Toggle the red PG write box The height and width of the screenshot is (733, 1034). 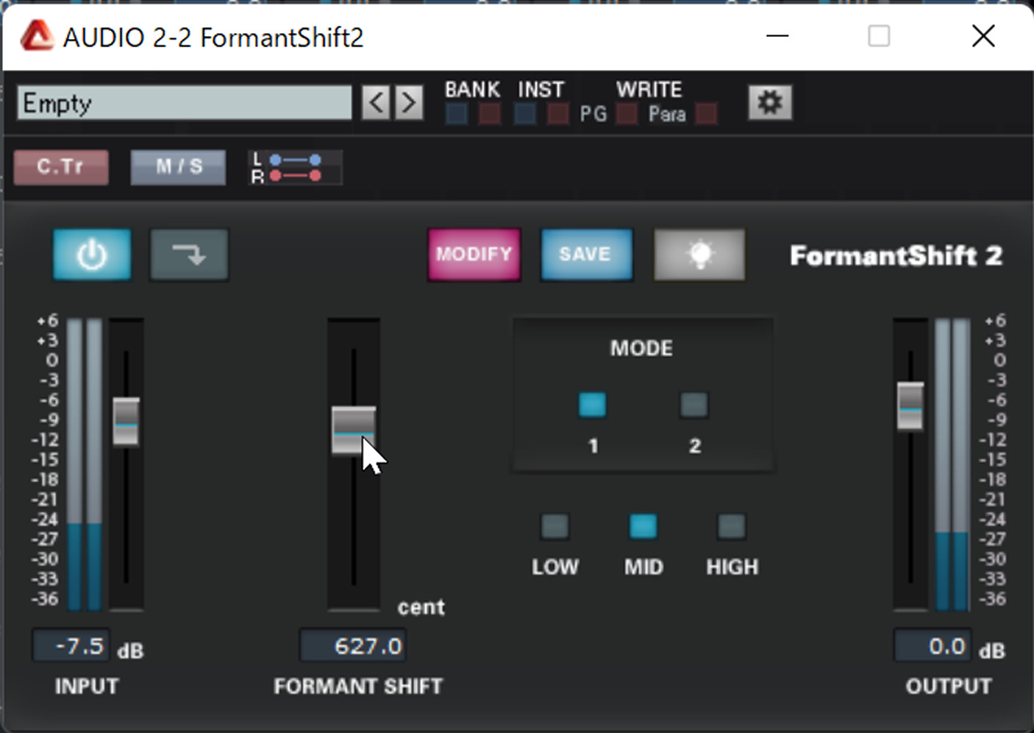coord(627,114)
